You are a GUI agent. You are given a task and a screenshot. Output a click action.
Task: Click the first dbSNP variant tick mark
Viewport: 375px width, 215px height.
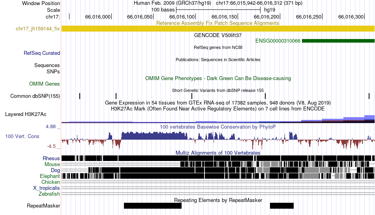[80, 96]
